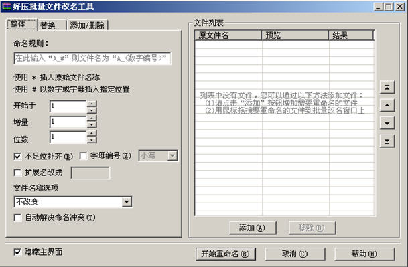Increase the 开始于 value
Viewport: 408px width, 267px height.
(x=92, y=104)
